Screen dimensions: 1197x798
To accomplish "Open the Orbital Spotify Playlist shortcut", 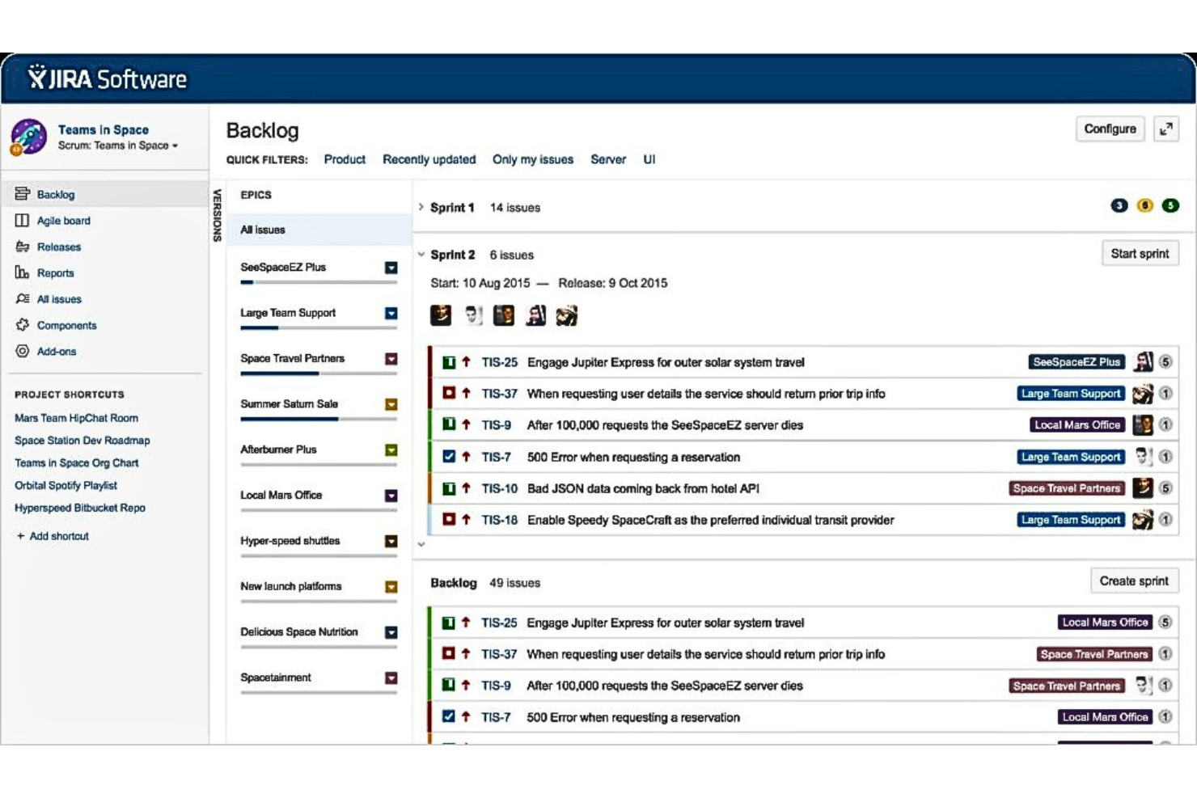I will point(66,485).
